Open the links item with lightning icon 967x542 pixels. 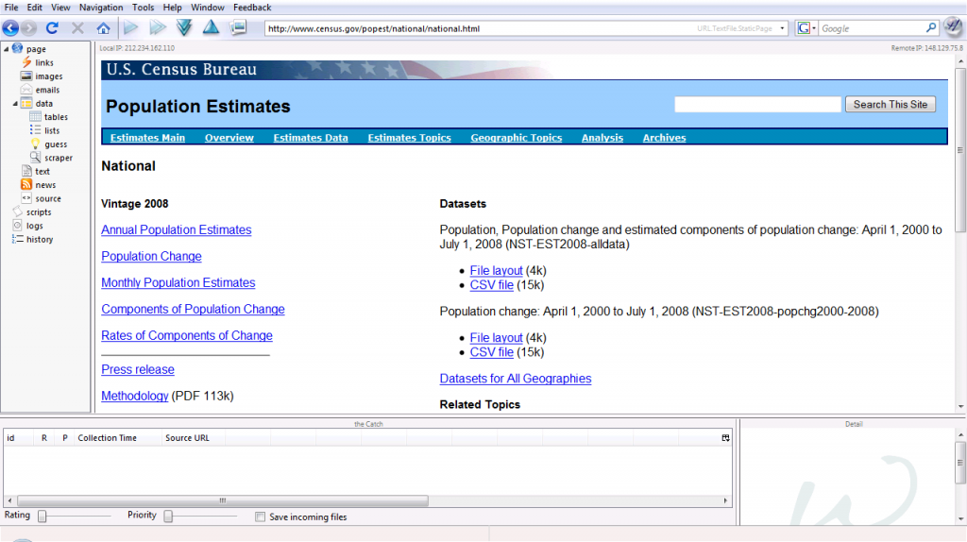point(43,62)
